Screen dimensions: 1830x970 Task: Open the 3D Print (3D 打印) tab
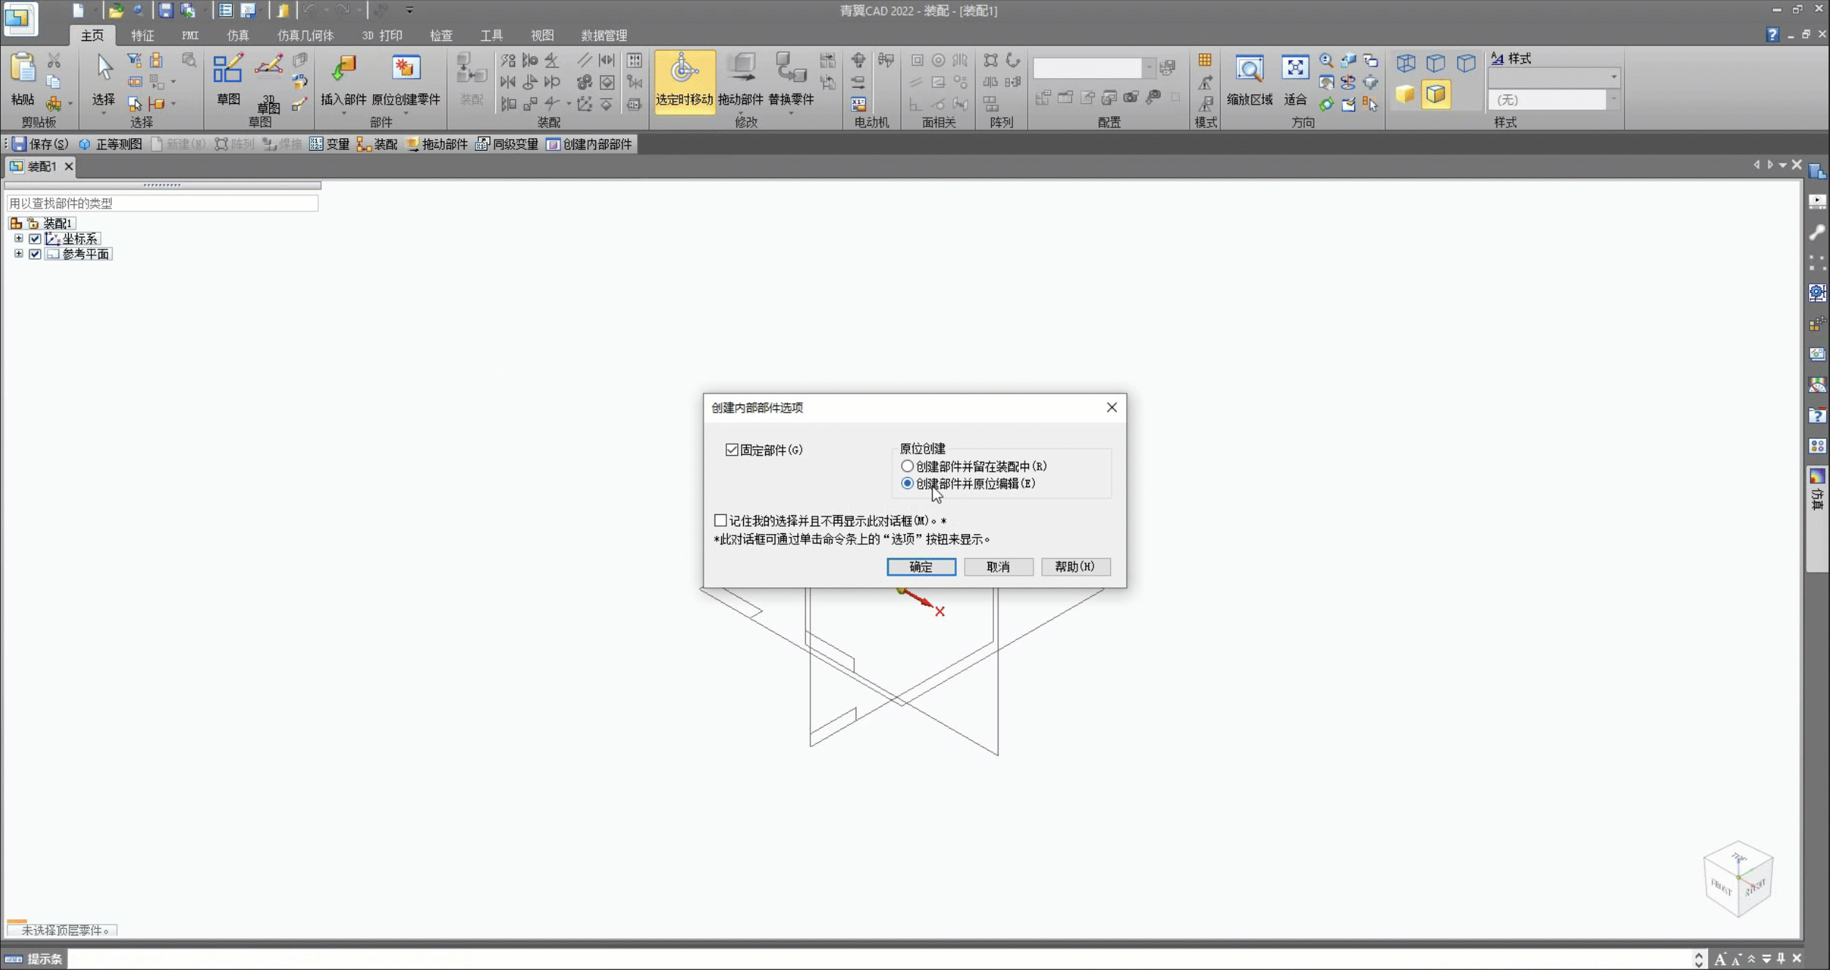tap(382, 35)
